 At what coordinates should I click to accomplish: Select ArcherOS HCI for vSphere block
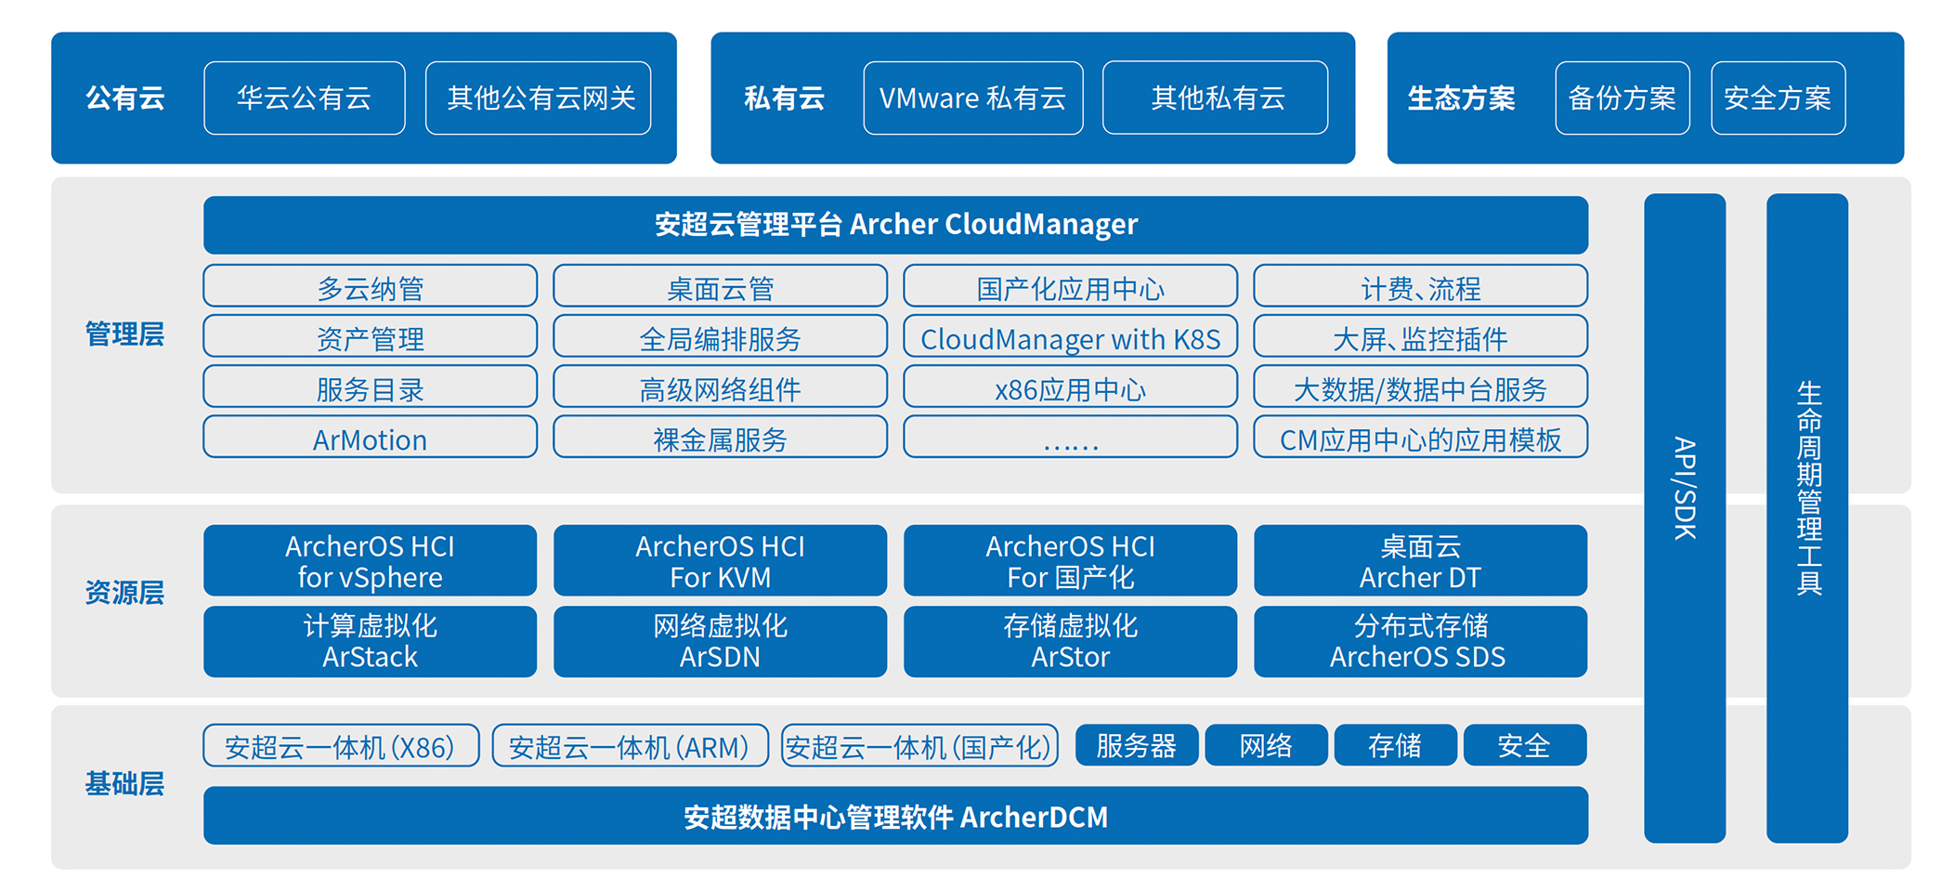(370, 560)
